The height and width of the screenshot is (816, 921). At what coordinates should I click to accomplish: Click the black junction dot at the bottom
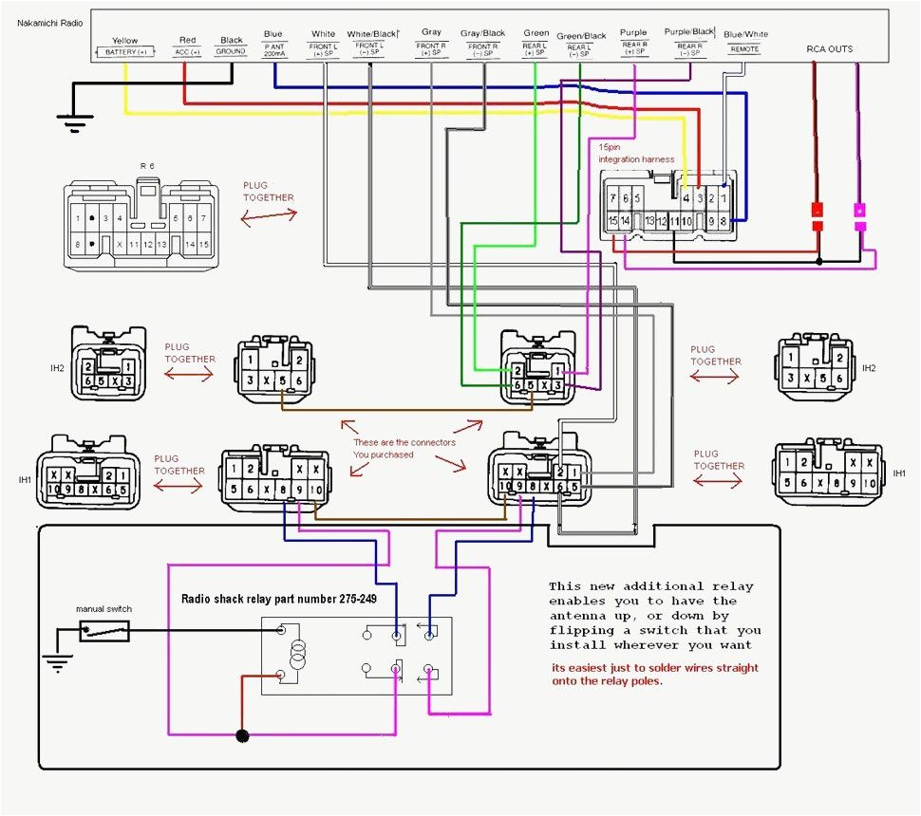click(242, 734)
